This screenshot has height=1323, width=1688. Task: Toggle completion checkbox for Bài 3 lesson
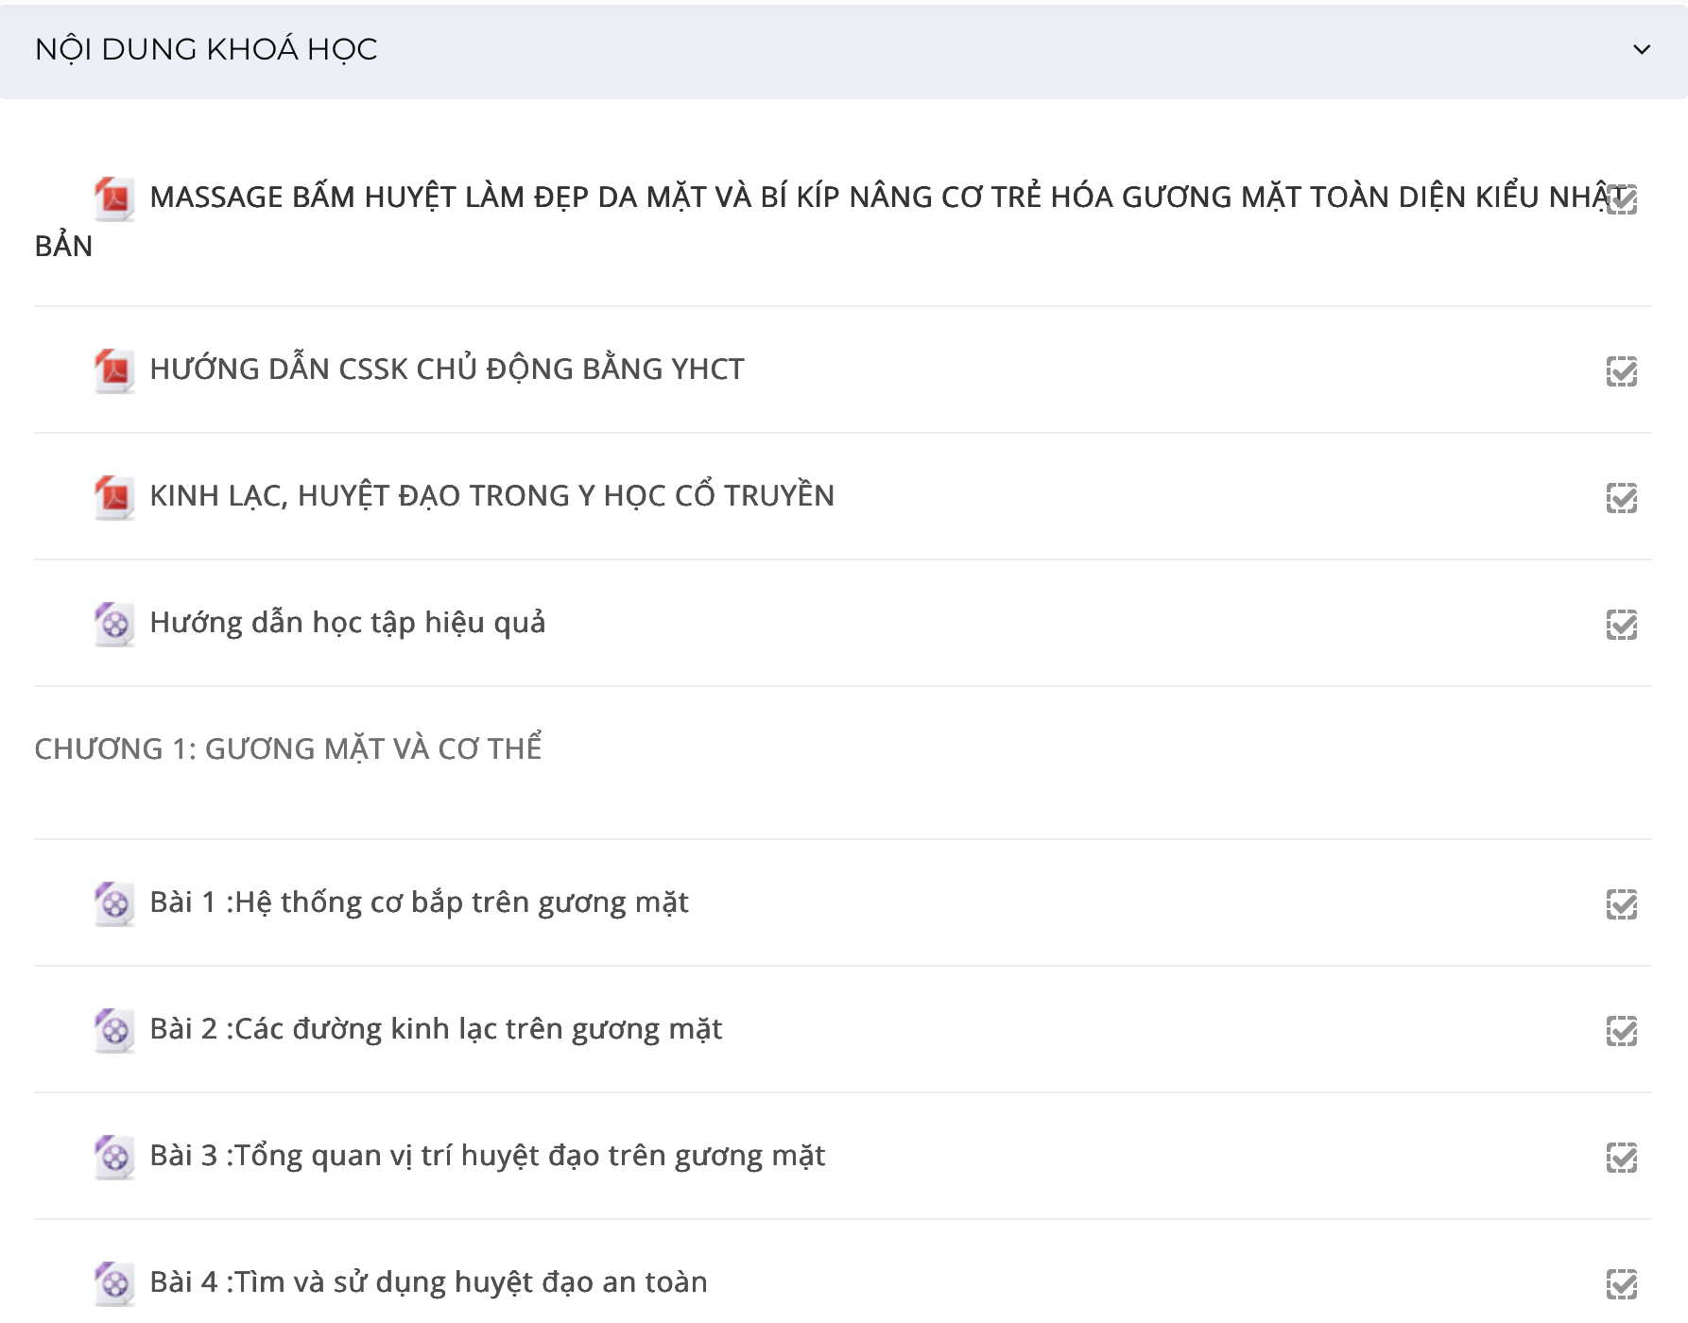coord(1621,1158)
